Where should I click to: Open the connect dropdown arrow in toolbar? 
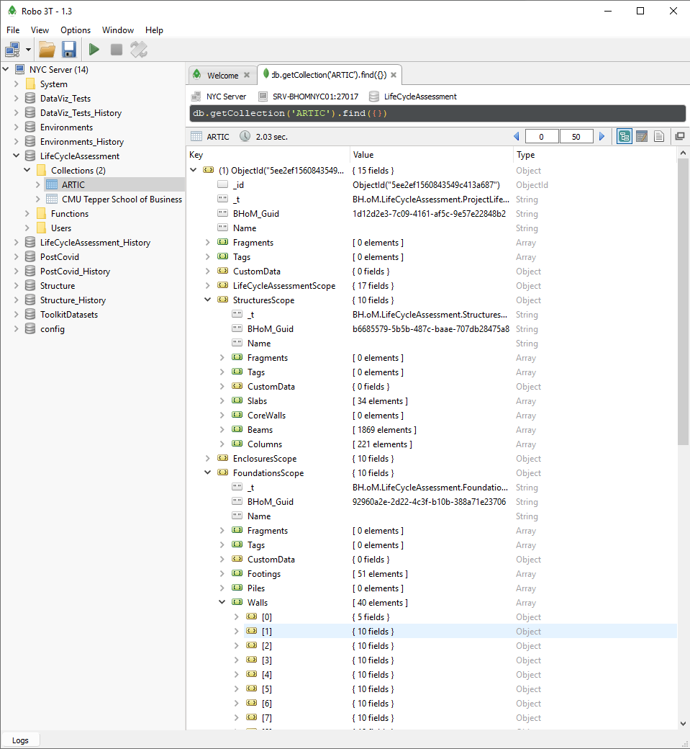(x=28, y=49)
